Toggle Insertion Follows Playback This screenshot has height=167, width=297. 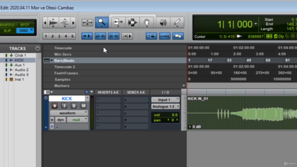tap(127, 36)
